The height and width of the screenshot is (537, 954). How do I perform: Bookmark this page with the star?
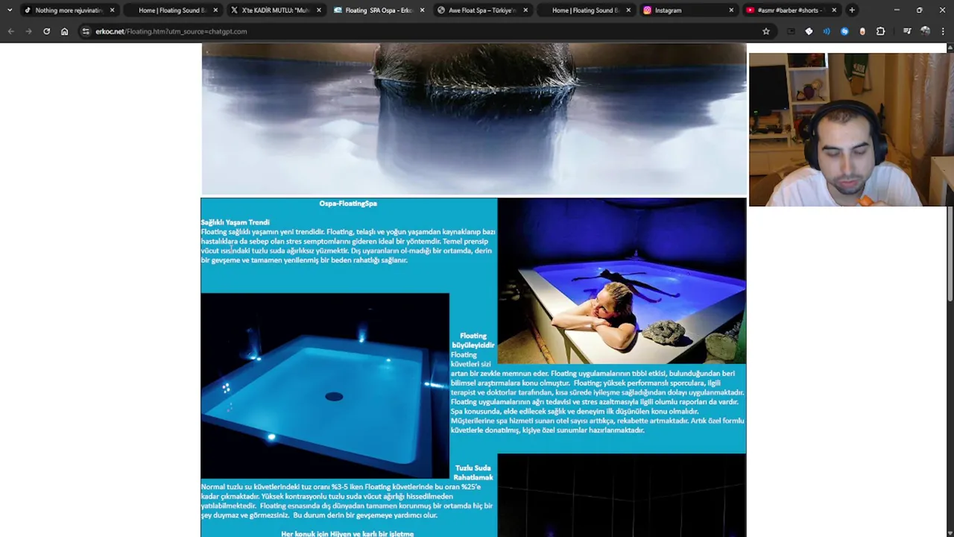click(x=765, y=31)
